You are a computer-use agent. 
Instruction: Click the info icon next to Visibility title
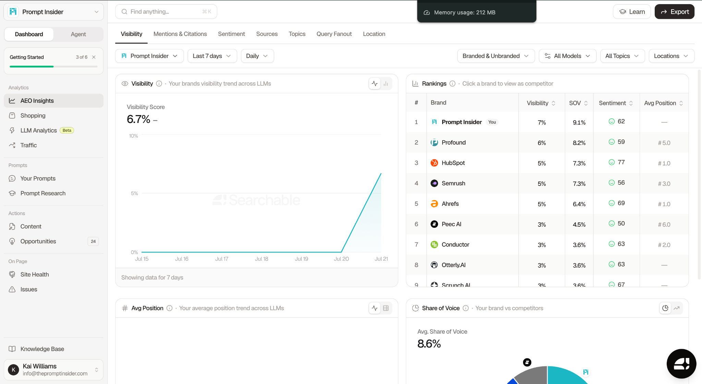[x=159, y=84]
